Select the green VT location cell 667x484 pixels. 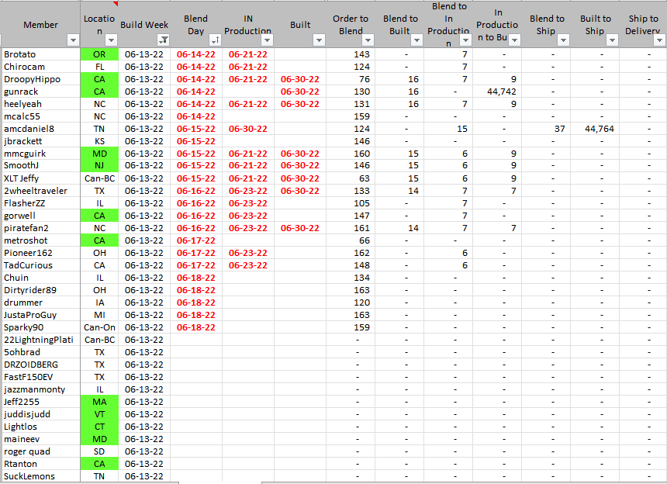coord(99,414)
